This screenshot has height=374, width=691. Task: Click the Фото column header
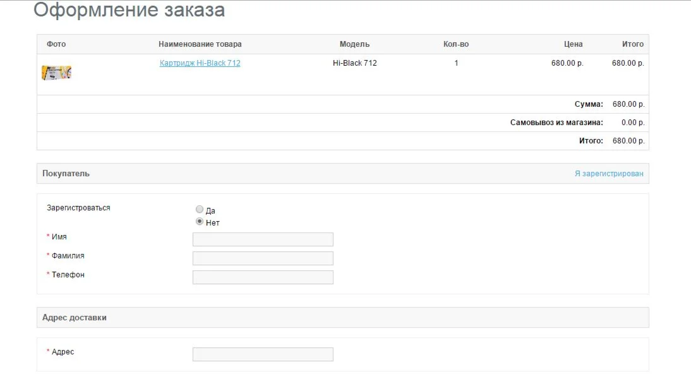point(56,44)
